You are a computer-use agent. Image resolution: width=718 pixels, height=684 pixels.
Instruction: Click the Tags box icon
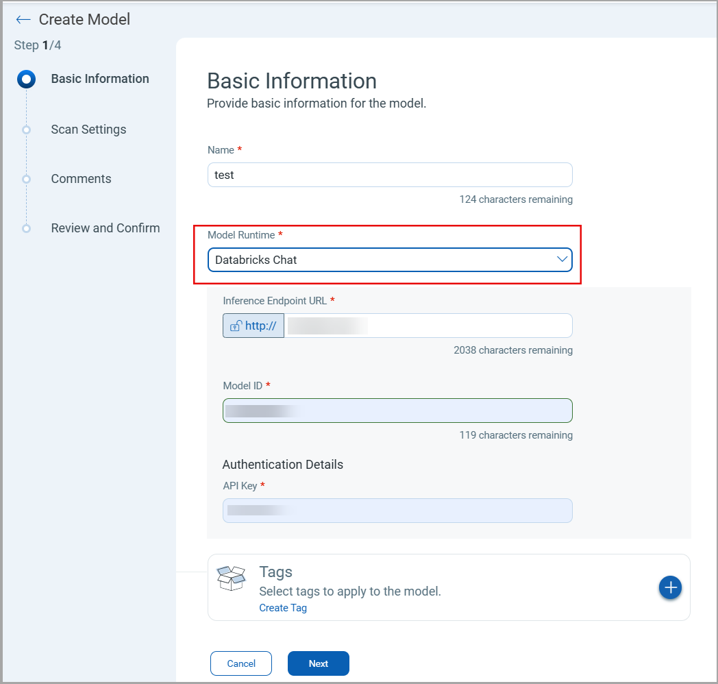(x=231, y=578)
